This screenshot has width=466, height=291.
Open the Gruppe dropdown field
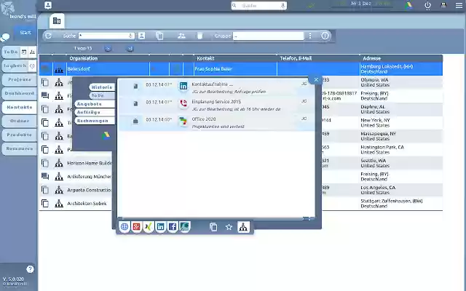click(269, 36)
